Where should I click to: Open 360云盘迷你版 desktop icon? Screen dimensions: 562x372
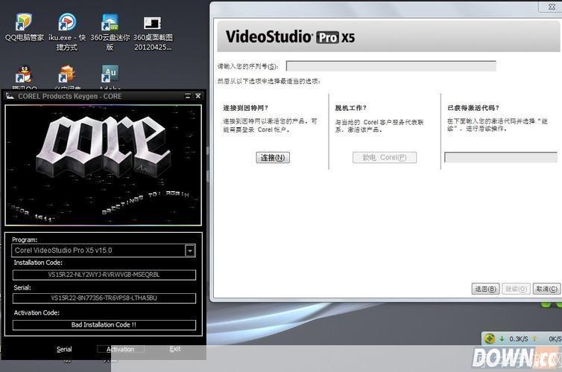pyautogui.click(x=110, y=31)
